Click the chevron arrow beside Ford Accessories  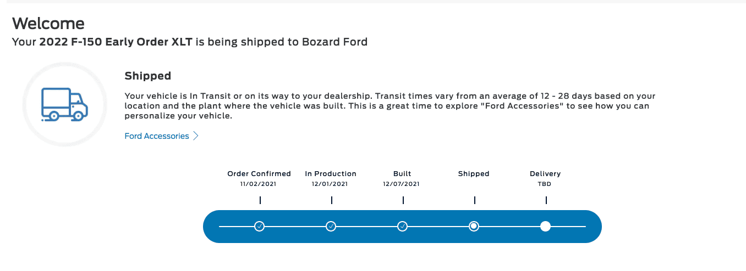tap(196, 136)
